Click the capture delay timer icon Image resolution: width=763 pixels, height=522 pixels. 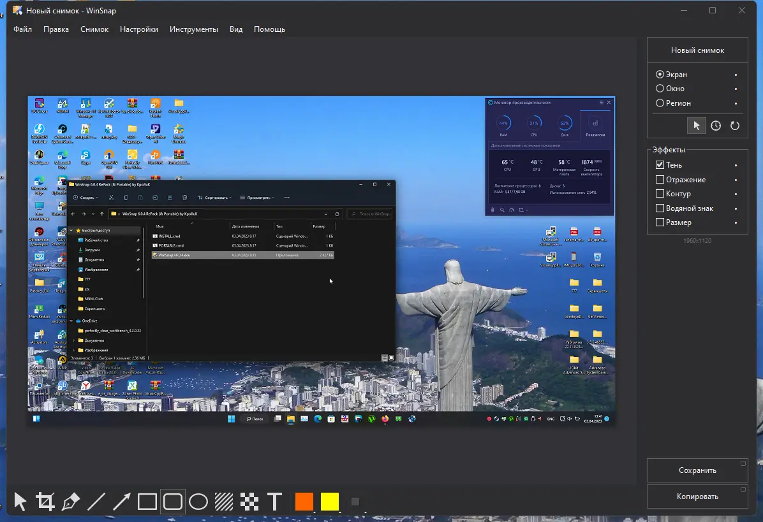[715, 126]
